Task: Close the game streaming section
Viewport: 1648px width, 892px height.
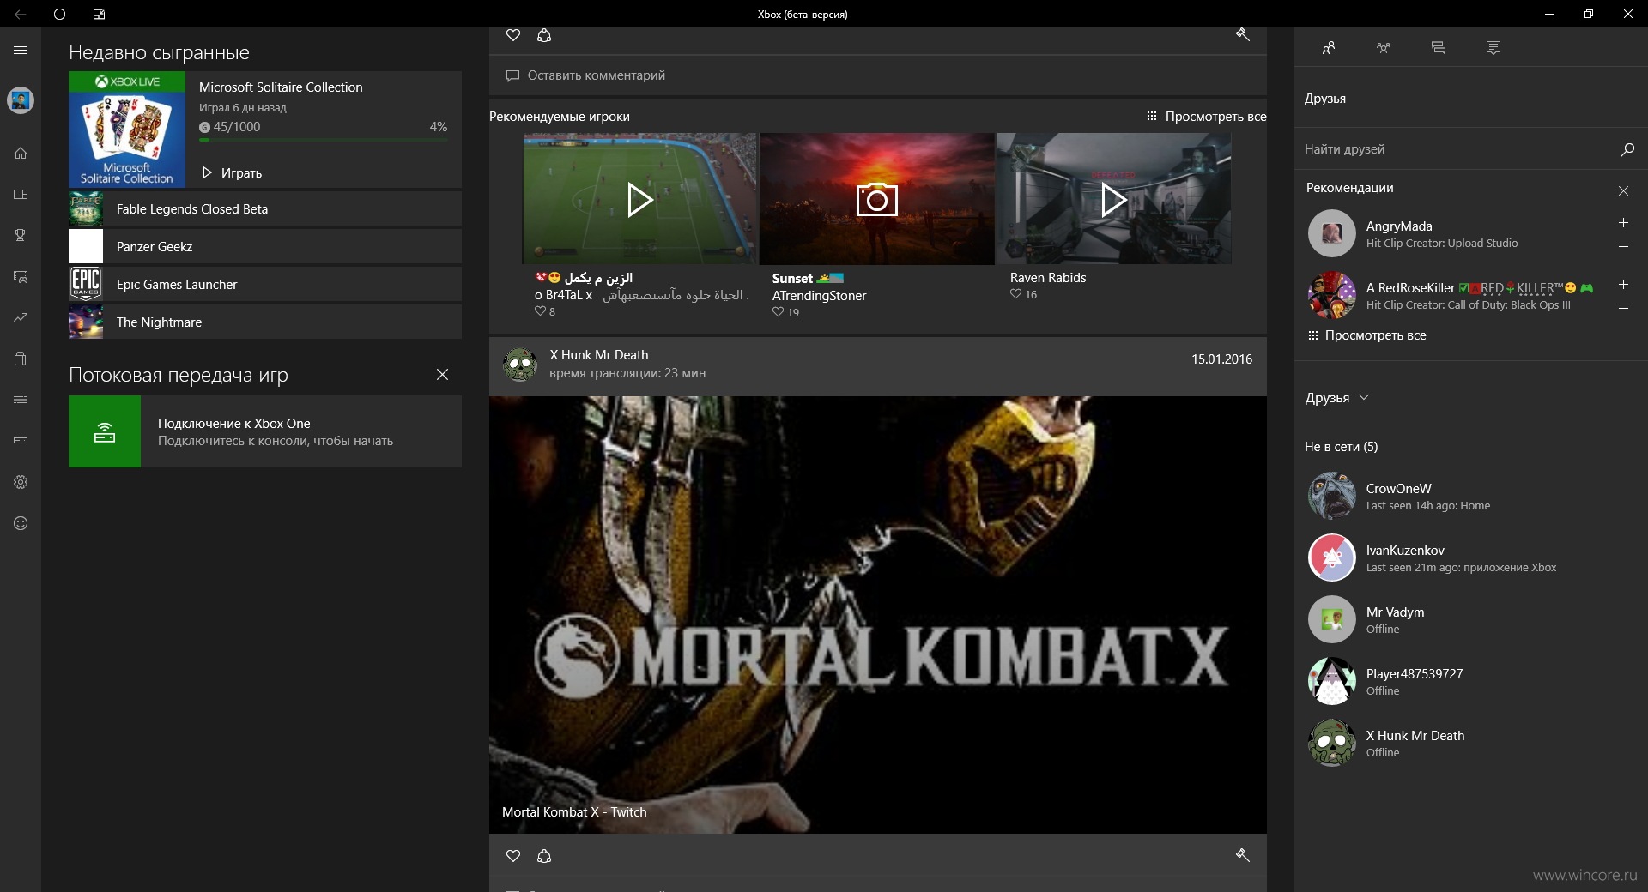Action: [x=442, y=375]
